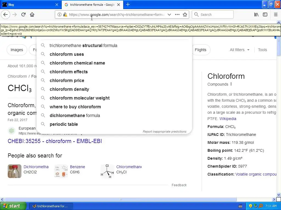This screenshot has width=281, height=210.
Task: Click the magnifier icon beside chloroform uses
Action: 43,54
